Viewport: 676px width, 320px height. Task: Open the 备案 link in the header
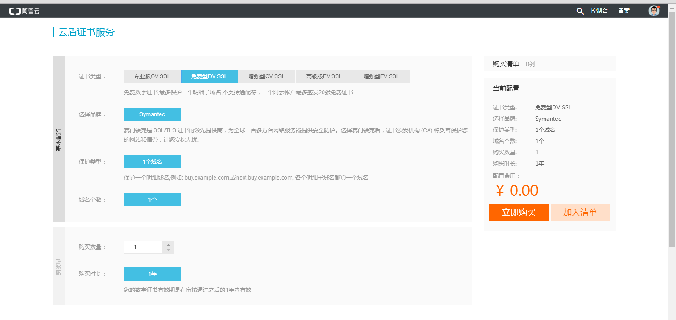(x=624, y=11)
